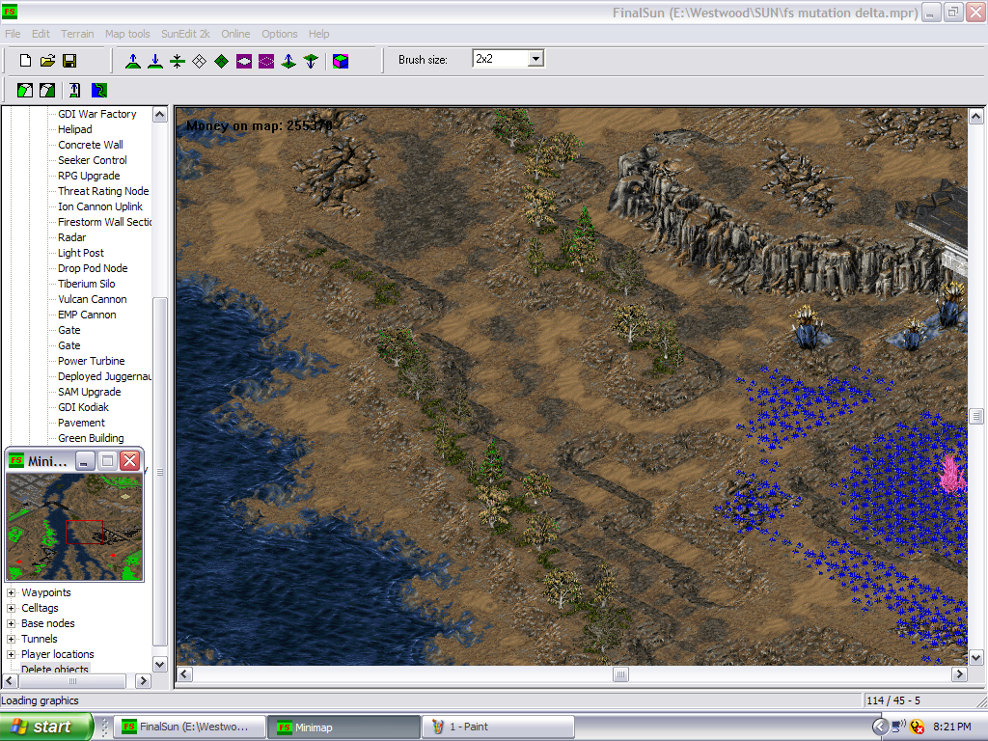
Task: Select Tiberium Silo in the tree
Action: tap(86, 285)
